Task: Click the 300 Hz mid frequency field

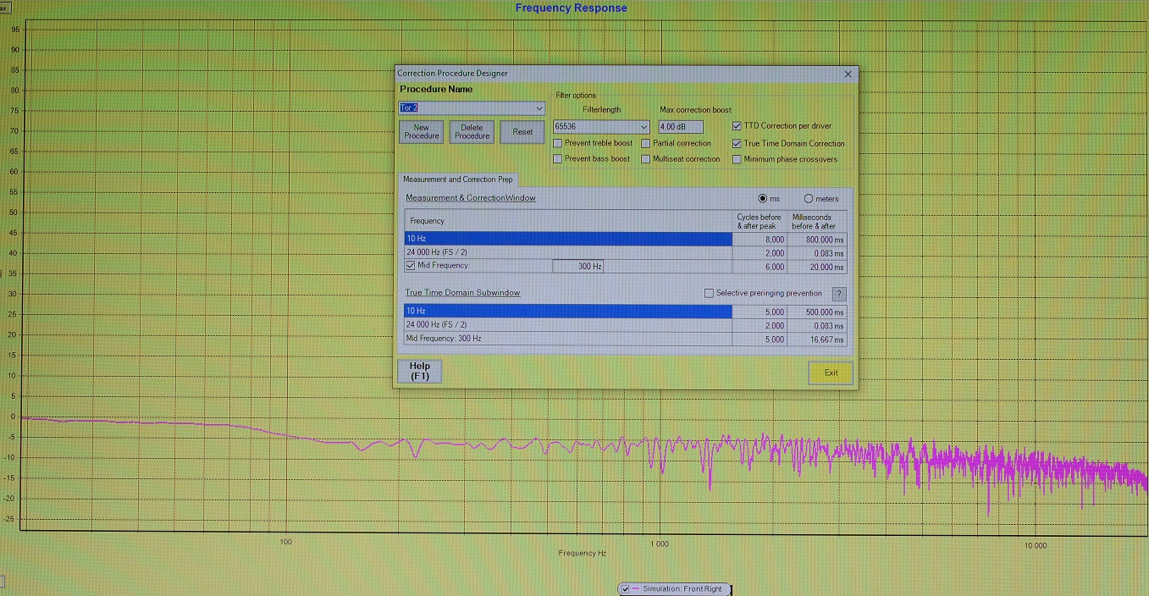Action: pyautogui.click(x=578, y=267)
